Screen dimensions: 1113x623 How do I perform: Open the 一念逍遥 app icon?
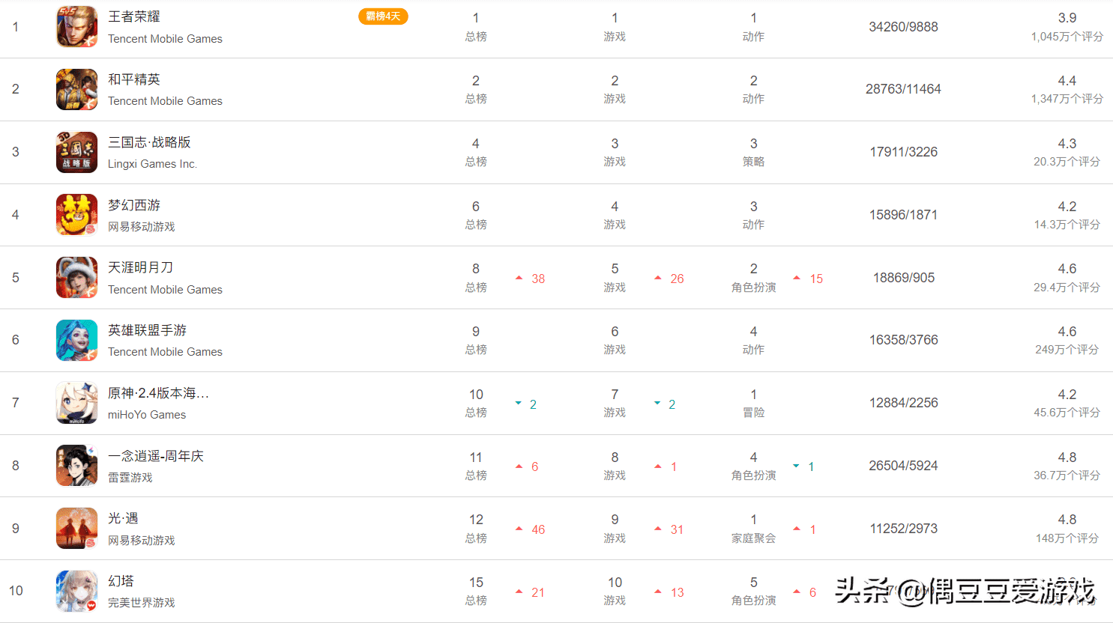(76, 466)
